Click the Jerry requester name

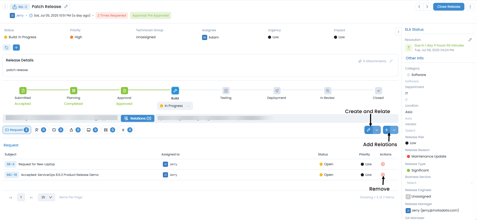coord(20,15)
